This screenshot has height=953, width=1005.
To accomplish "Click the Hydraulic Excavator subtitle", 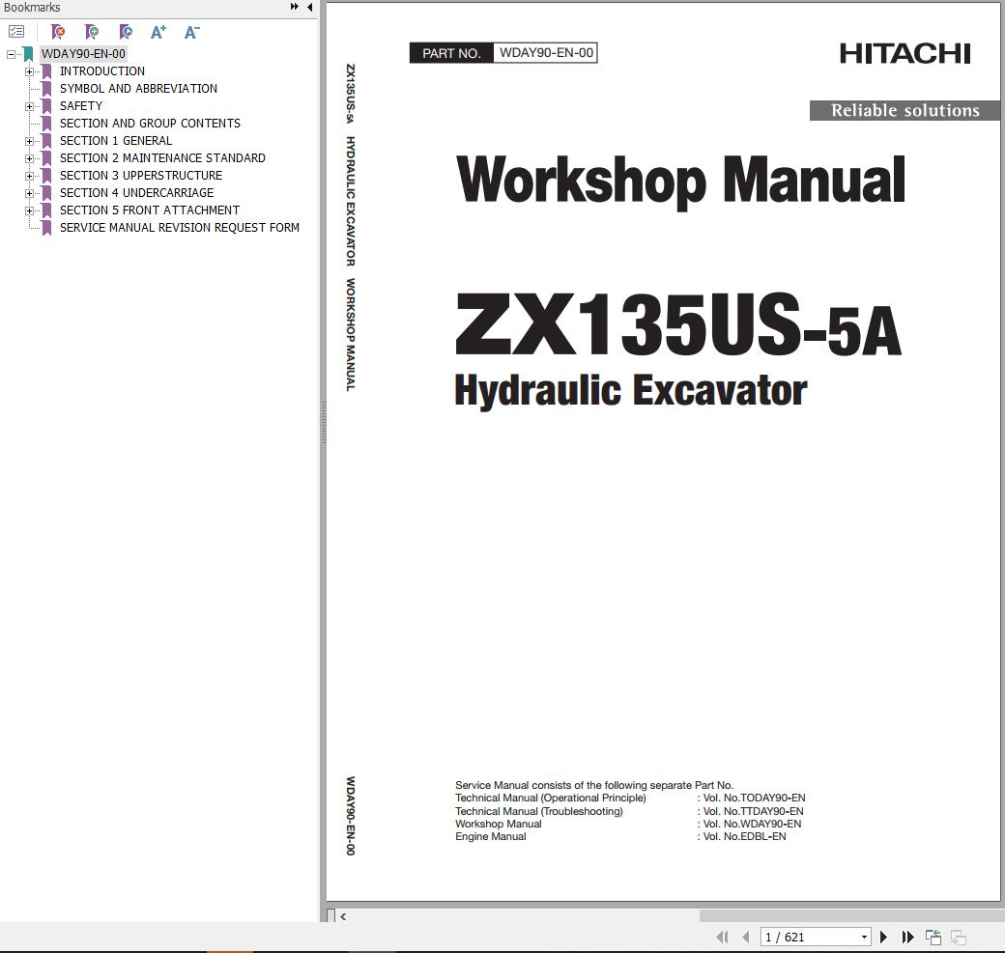I will tap(631, 391).
